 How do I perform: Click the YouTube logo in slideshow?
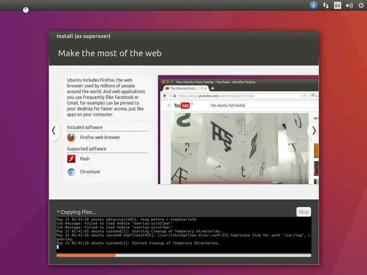(182, 106)
